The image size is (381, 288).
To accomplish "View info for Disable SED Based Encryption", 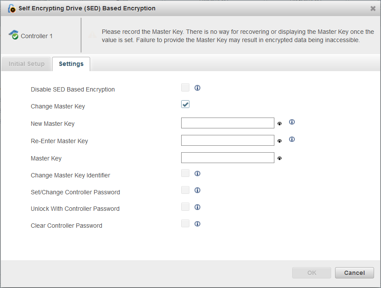I will click(x=197, y=88).
